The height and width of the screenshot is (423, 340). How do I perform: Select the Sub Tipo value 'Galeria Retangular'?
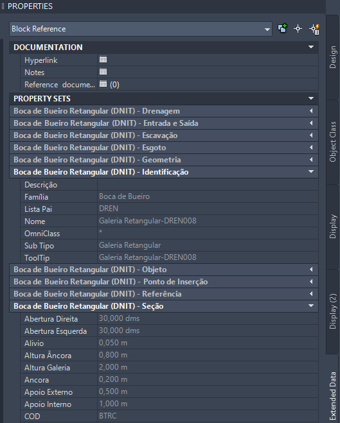pos(130,245)
